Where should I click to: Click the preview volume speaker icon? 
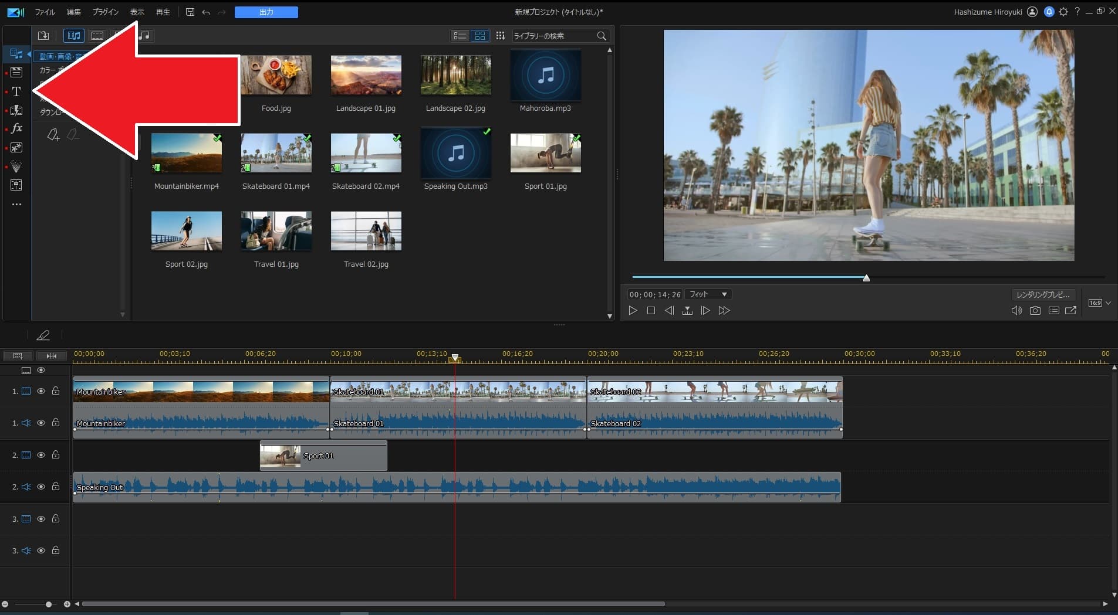coord(1016,311)
